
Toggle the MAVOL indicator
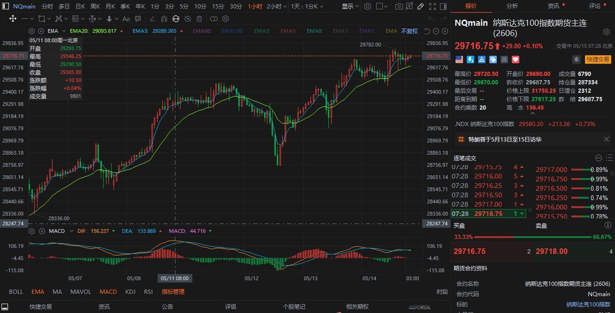click(81, 291)
